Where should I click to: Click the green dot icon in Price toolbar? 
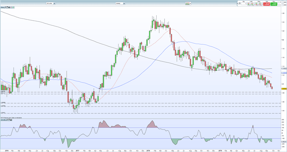(x=13, y=7)
